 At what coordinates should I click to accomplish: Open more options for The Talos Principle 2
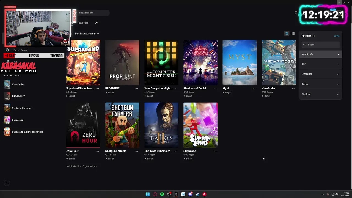tap(176, 151)
